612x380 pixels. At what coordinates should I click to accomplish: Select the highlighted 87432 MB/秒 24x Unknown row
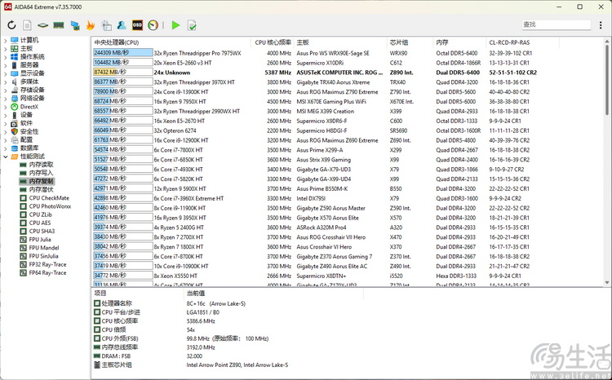point(315,73)
